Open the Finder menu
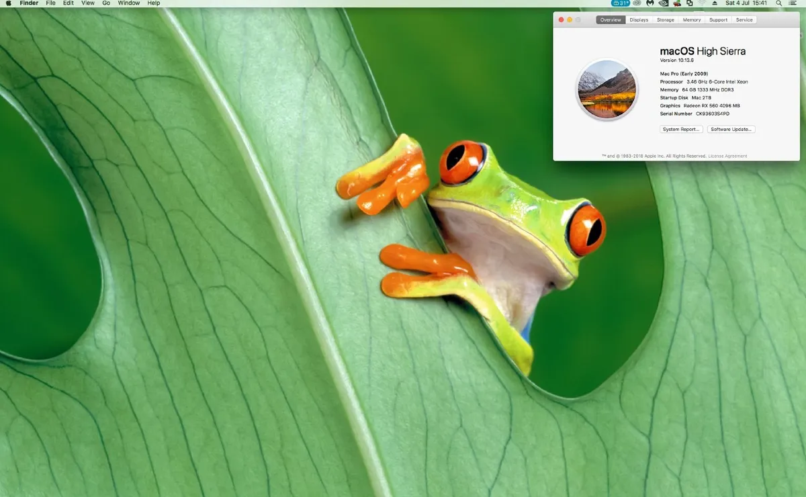 pos(29,3)
